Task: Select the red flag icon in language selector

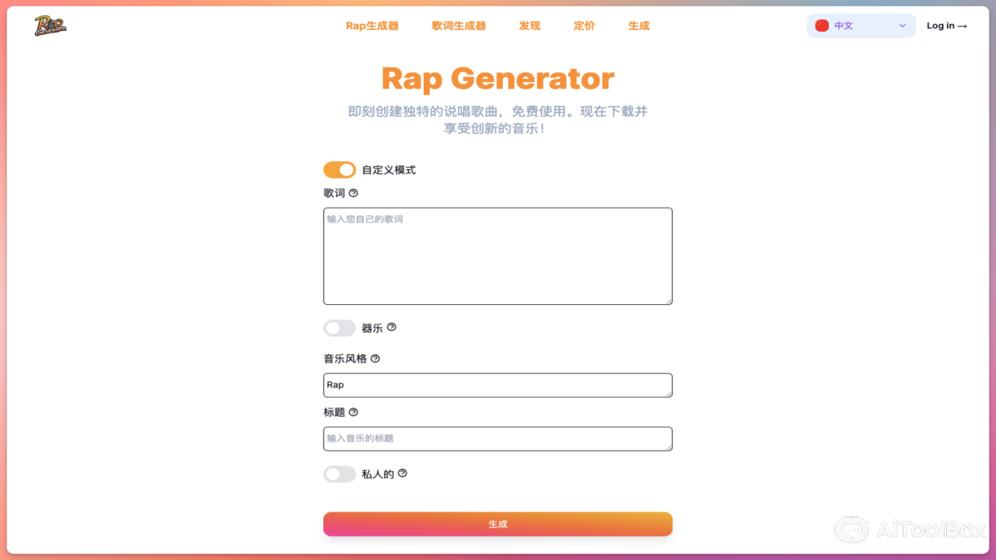Action: (822, 25)
